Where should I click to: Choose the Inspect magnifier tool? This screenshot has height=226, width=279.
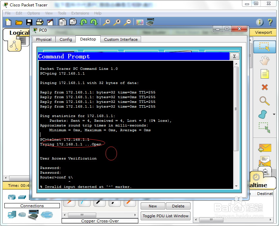(x=265, y=101)
